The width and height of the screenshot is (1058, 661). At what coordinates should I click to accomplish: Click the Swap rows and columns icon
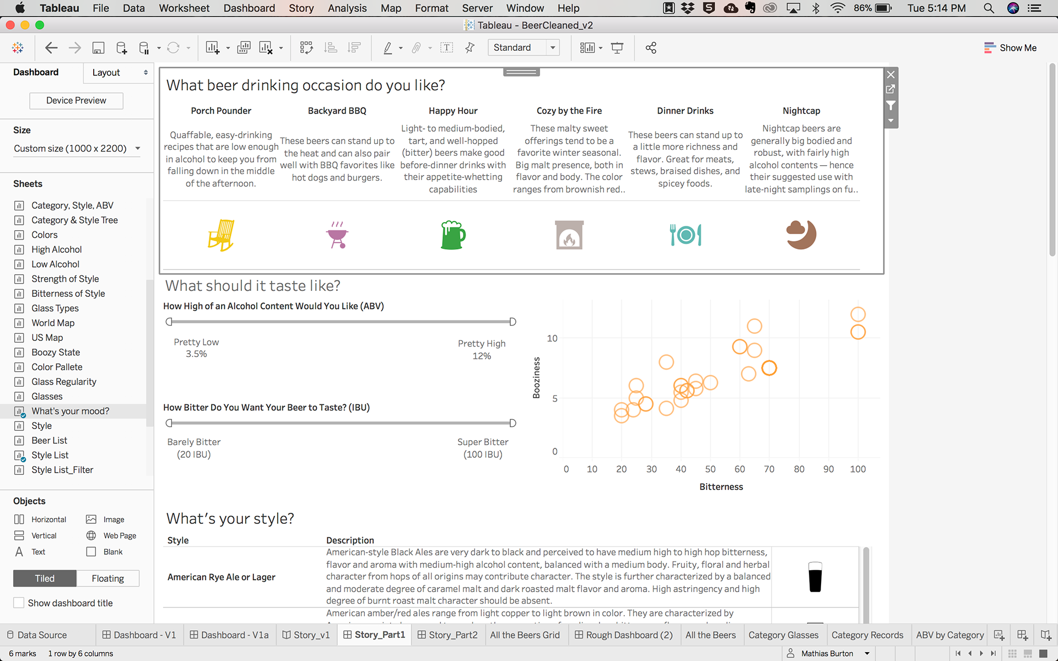click(306, 48)
